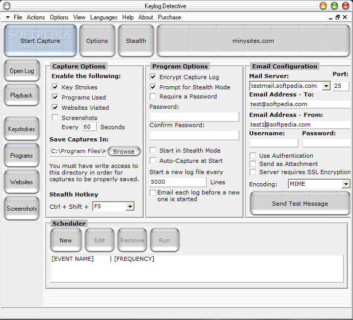This screenshot has width=353, height=320.
Task: Open the Languages menu
Action: [104, 17]
